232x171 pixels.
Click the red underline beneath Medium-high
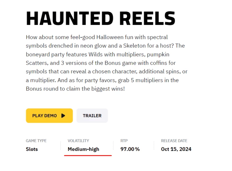coord(88,156)
